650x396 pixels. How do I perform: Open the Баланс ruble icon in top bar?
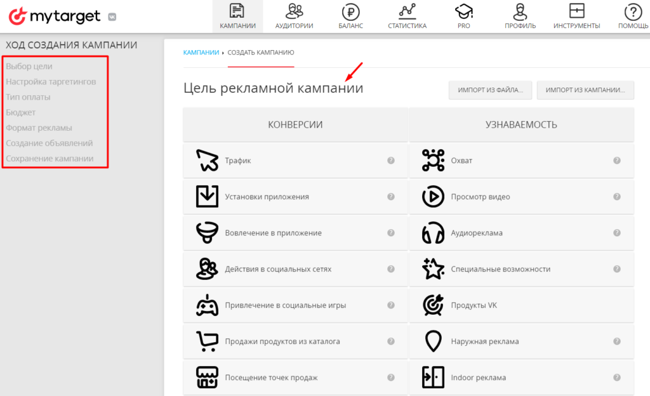(x=350, y=12)
